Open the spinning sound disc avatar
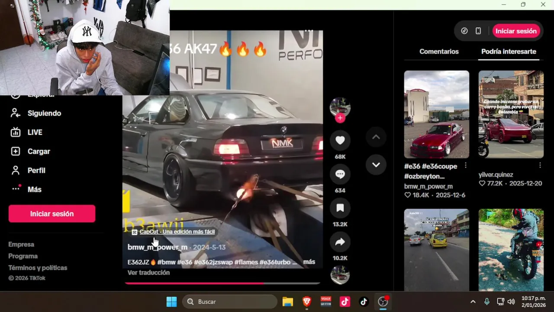The height and width of the screenshot is (312, 554). click(340, 275)
